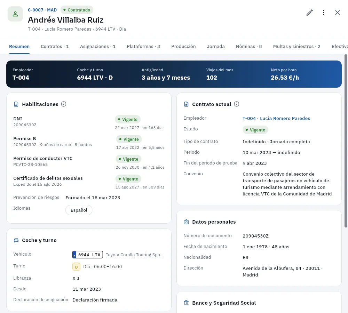Click the C-0007 · MAD driver code link
The image size is (348, 313).
tap(42, 10)
